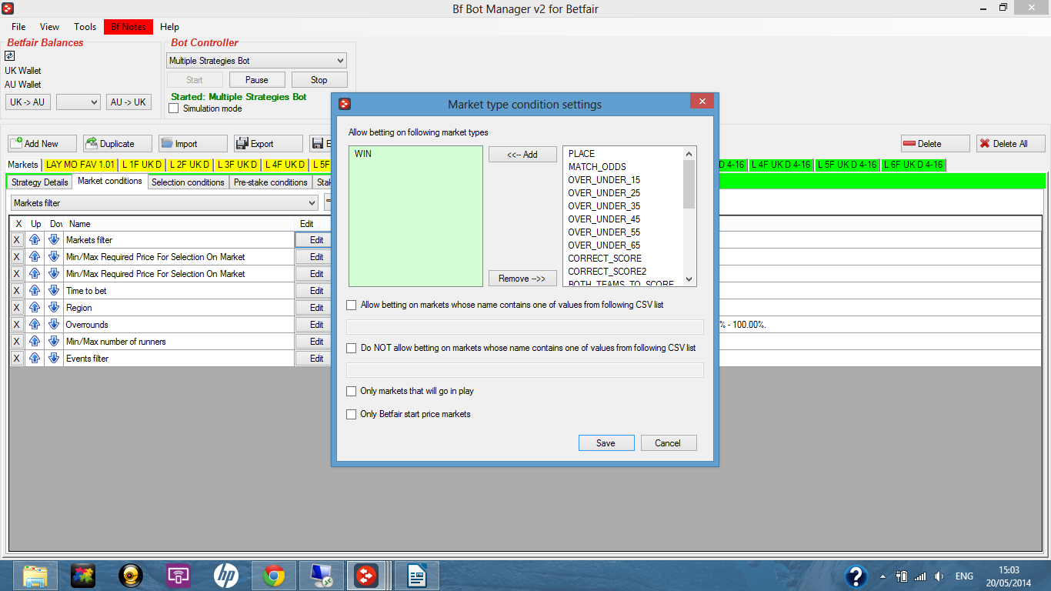
Task: Cancel the market type settings dialog
Action: point(668,442)
